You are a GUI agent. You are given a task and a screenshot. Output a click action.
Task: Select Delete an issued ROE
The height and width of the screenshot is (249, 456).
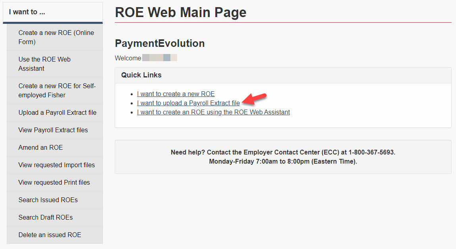point(50,235)
